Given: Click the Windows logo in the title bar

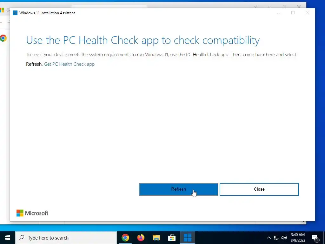Looking at the screenshot, I should (x=15, y=13).
